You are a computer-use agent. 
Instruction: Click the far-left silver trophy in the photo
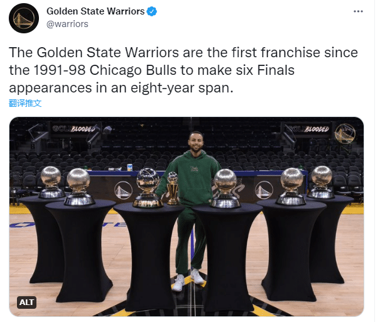click(x=50, y=181)
